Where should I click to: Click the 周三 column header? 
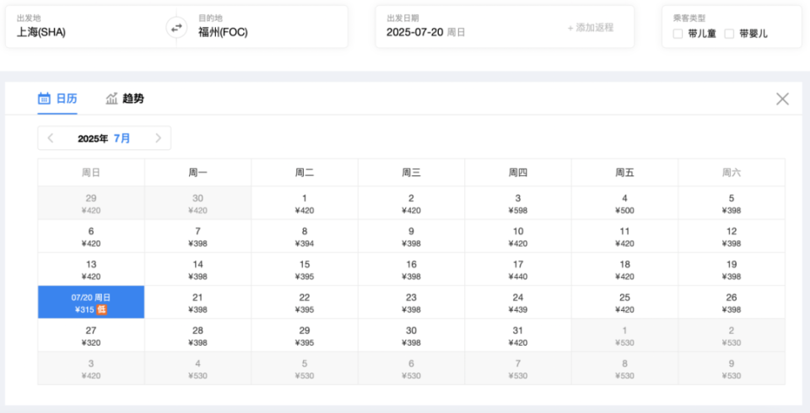411,173
